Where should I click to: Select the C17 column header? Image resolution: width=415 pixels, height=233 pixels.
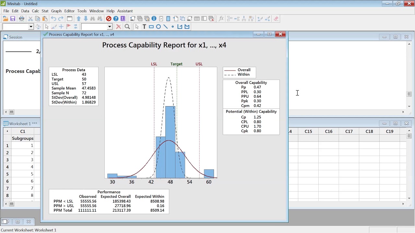pos(349,131)
